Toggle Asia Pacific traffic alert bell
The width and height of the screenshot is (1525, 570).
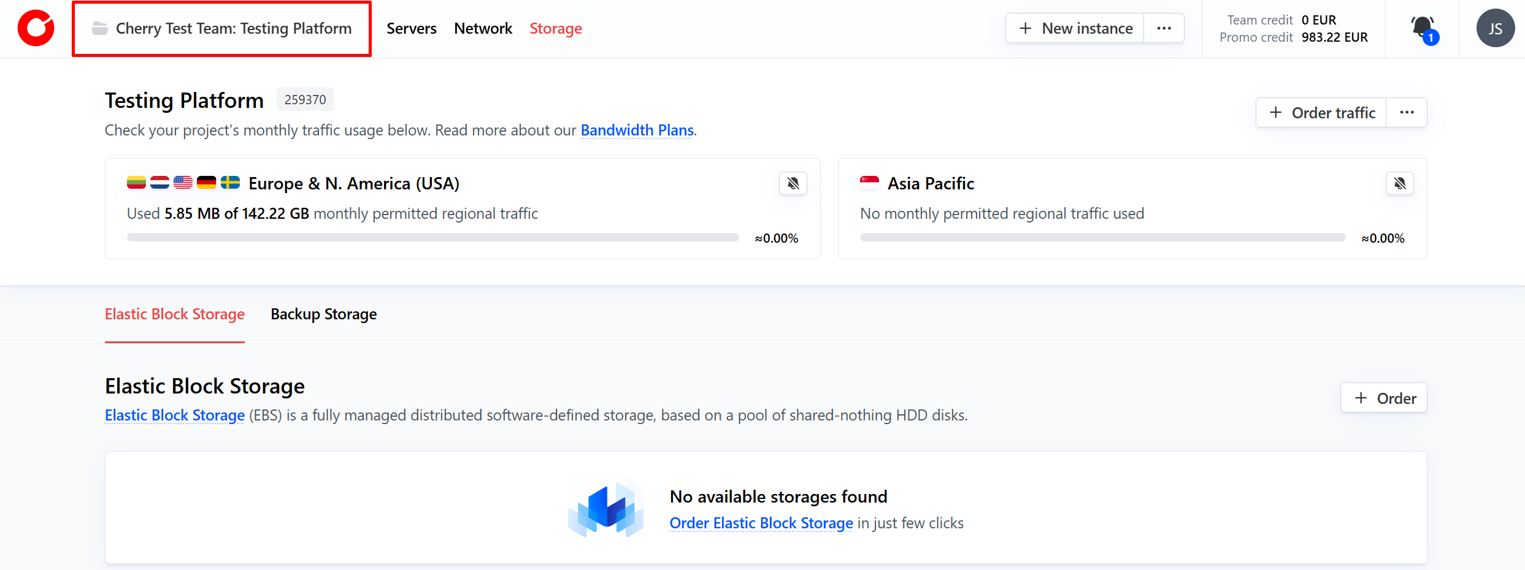pos(1399,183)
